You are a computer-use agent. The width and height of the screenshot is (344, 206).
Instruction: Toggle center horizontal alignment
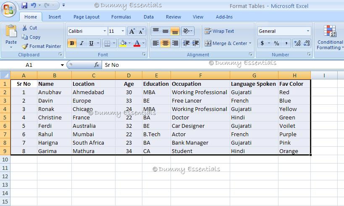coord(165,43)
